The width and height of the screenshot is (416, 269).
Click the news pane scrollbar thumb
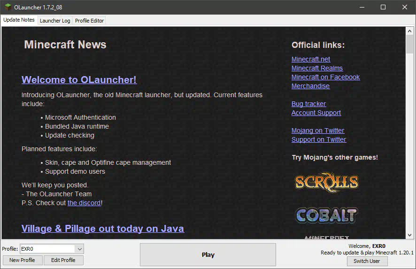pyautogui.click(x=409, y=44)
